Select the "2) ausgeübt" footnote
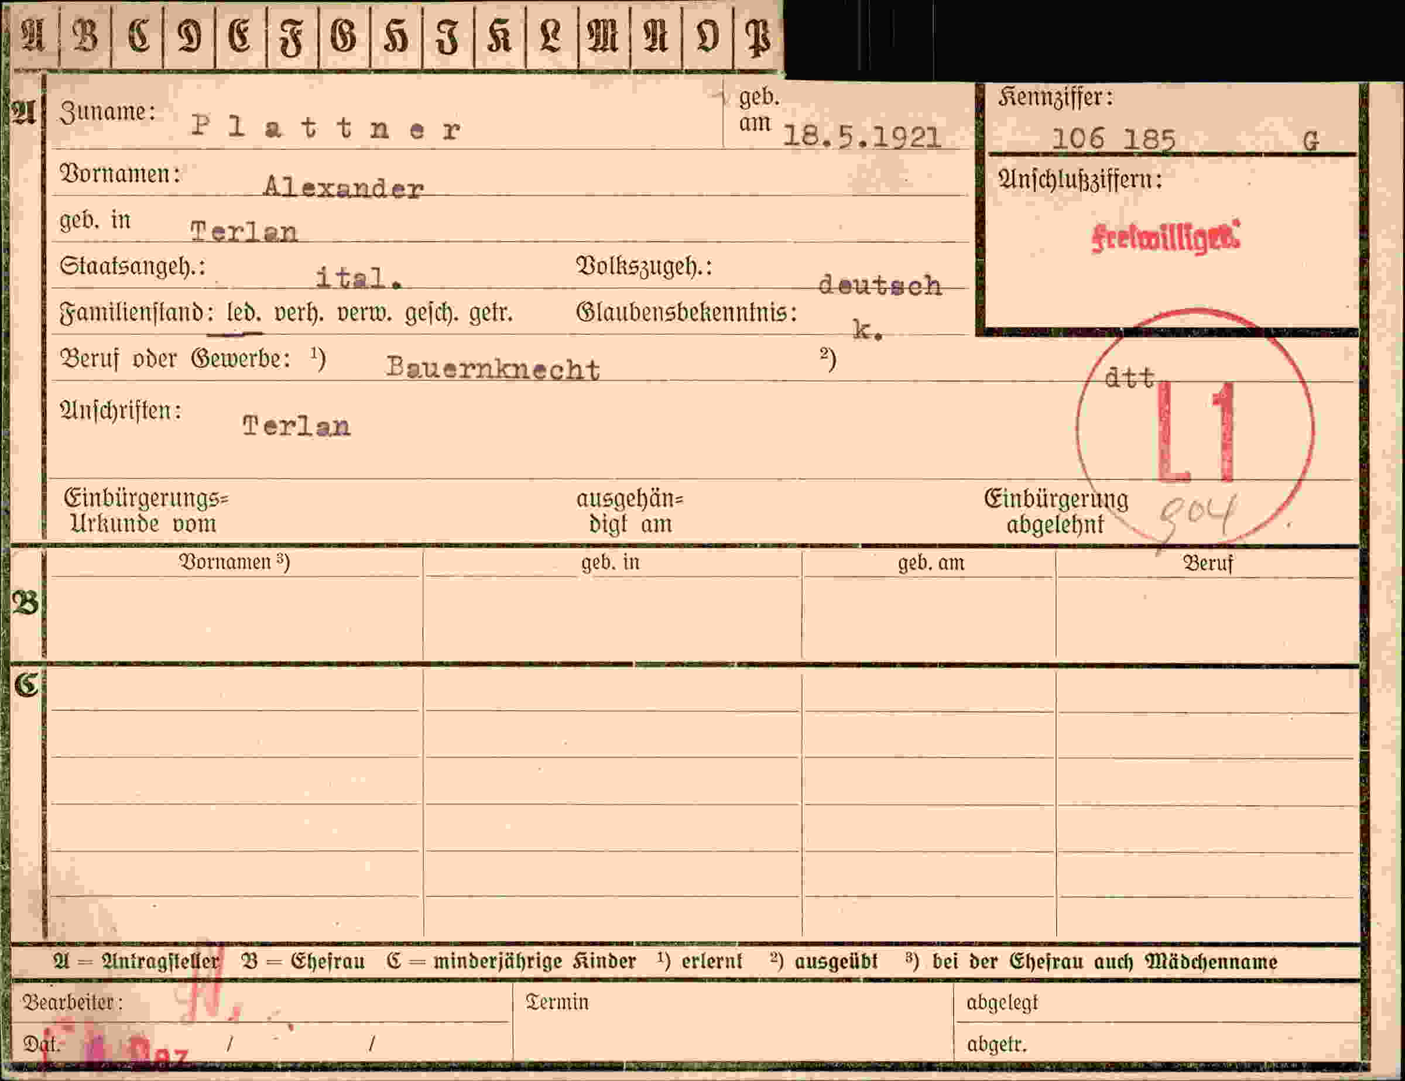The height and width of the screenshot is (1081, 1405). (824, 962)
